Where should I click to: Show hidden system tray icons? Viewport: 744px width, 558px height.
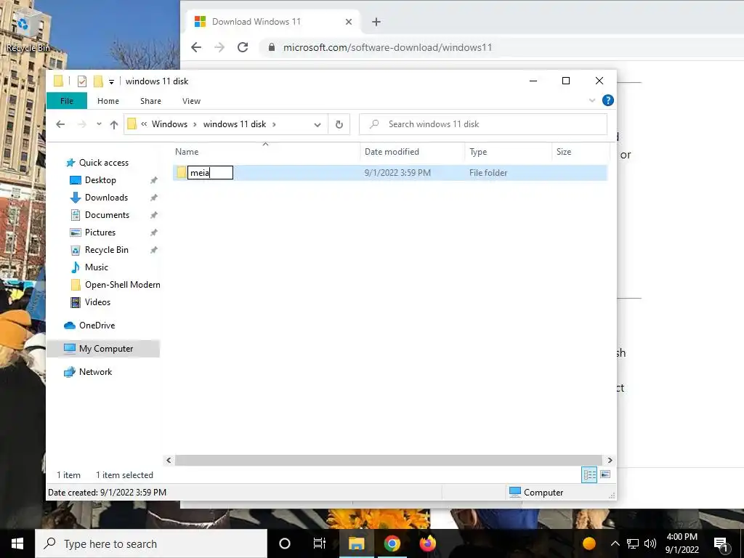click(615, 543)
